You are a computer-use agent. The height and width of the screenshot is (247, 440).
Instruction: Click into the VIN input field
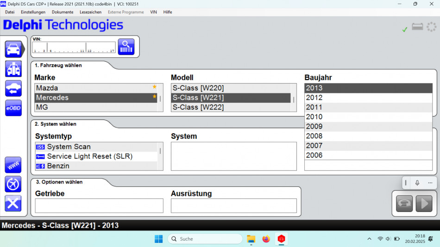(x=74, y=47)
